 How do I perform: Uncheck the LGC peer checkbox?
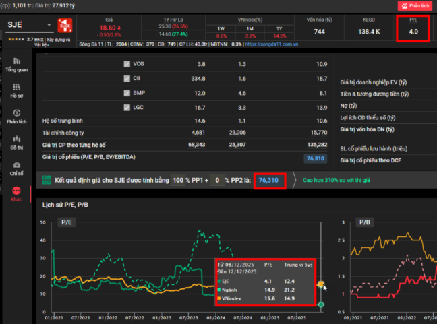pyautogui.click(x=127, y=108)
